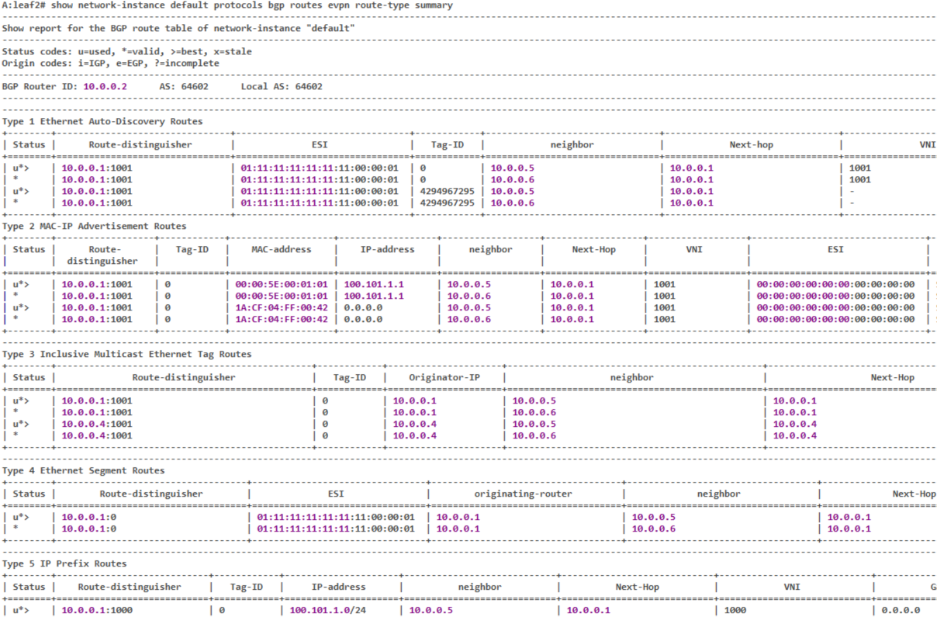The width and height of the screenshot is (937, 617).
Task: Click the Type 3 Inclusive Multicast heading
Action: click(126, 354)
